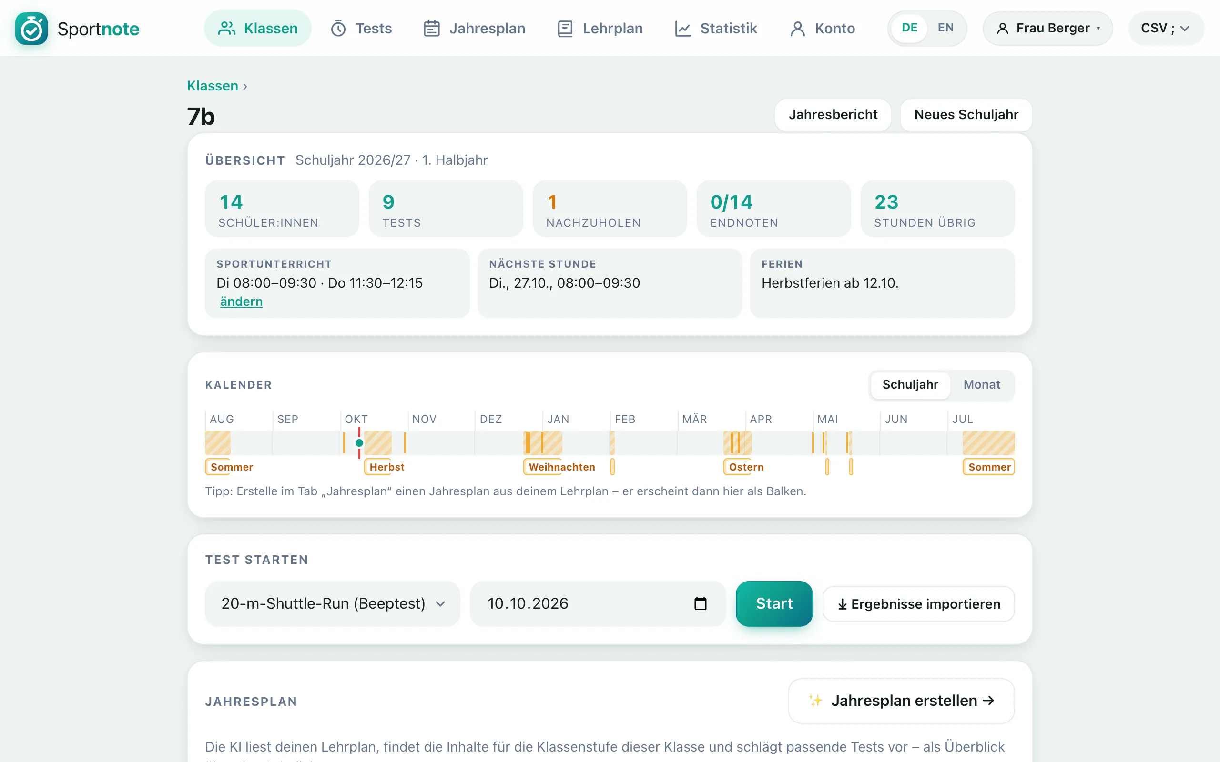1220x762 pixels.
Task: Click the Statistik chart icon
Action: pyautogui.click(x=682, y=29)
